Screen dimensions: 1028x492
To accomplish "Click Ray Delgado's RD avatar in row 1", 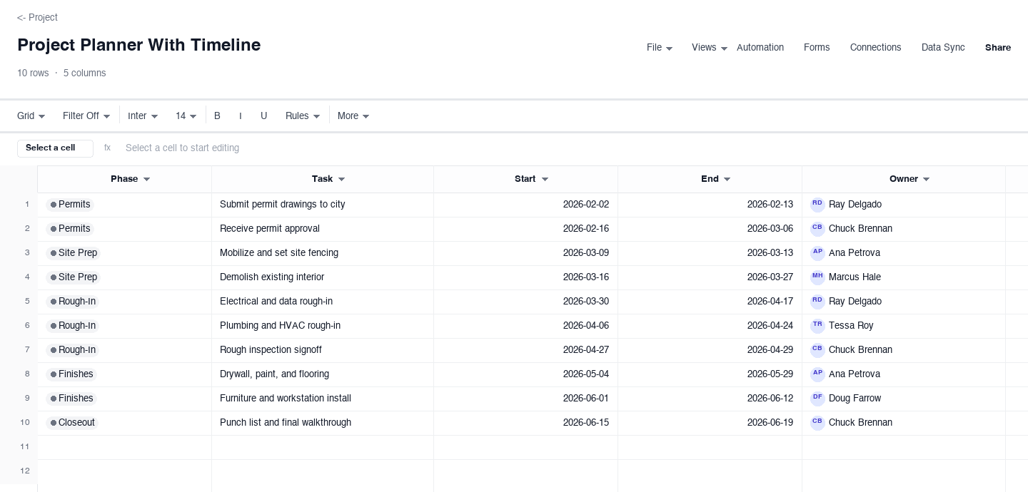I will point(817,204).
